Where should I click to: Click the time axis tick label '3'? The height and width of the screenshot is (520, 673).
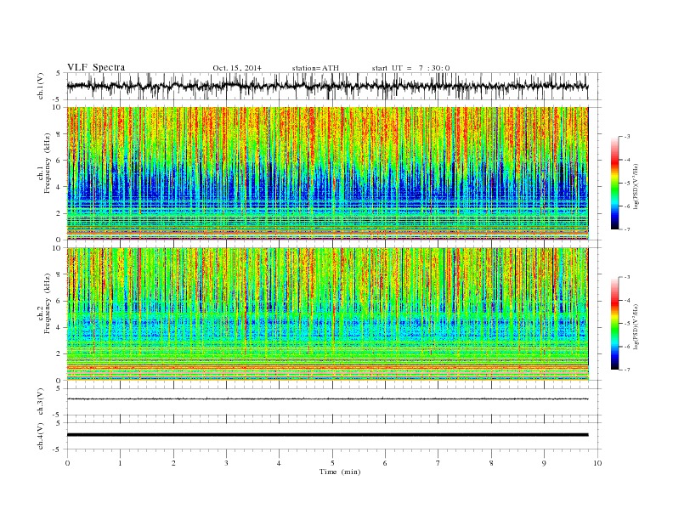click(x=226, y=463)
